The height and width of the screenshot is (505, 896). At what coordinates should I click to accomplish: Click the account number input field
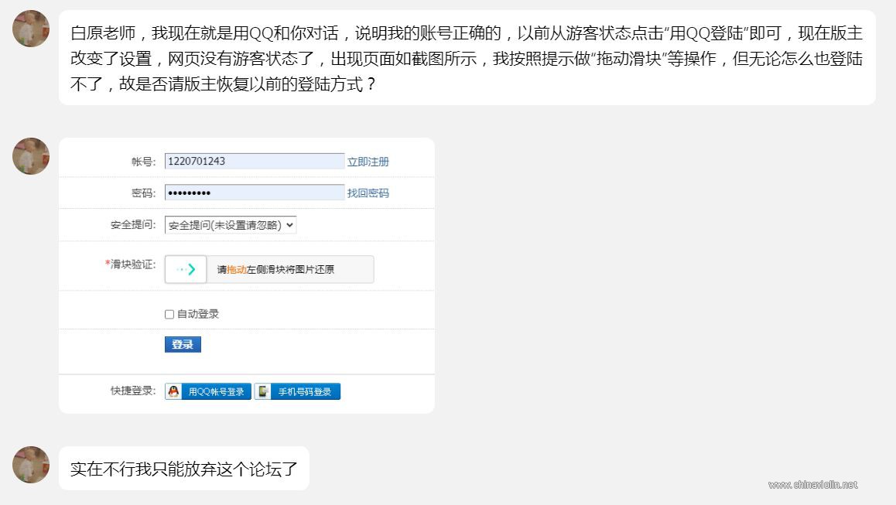click(255, 161)
